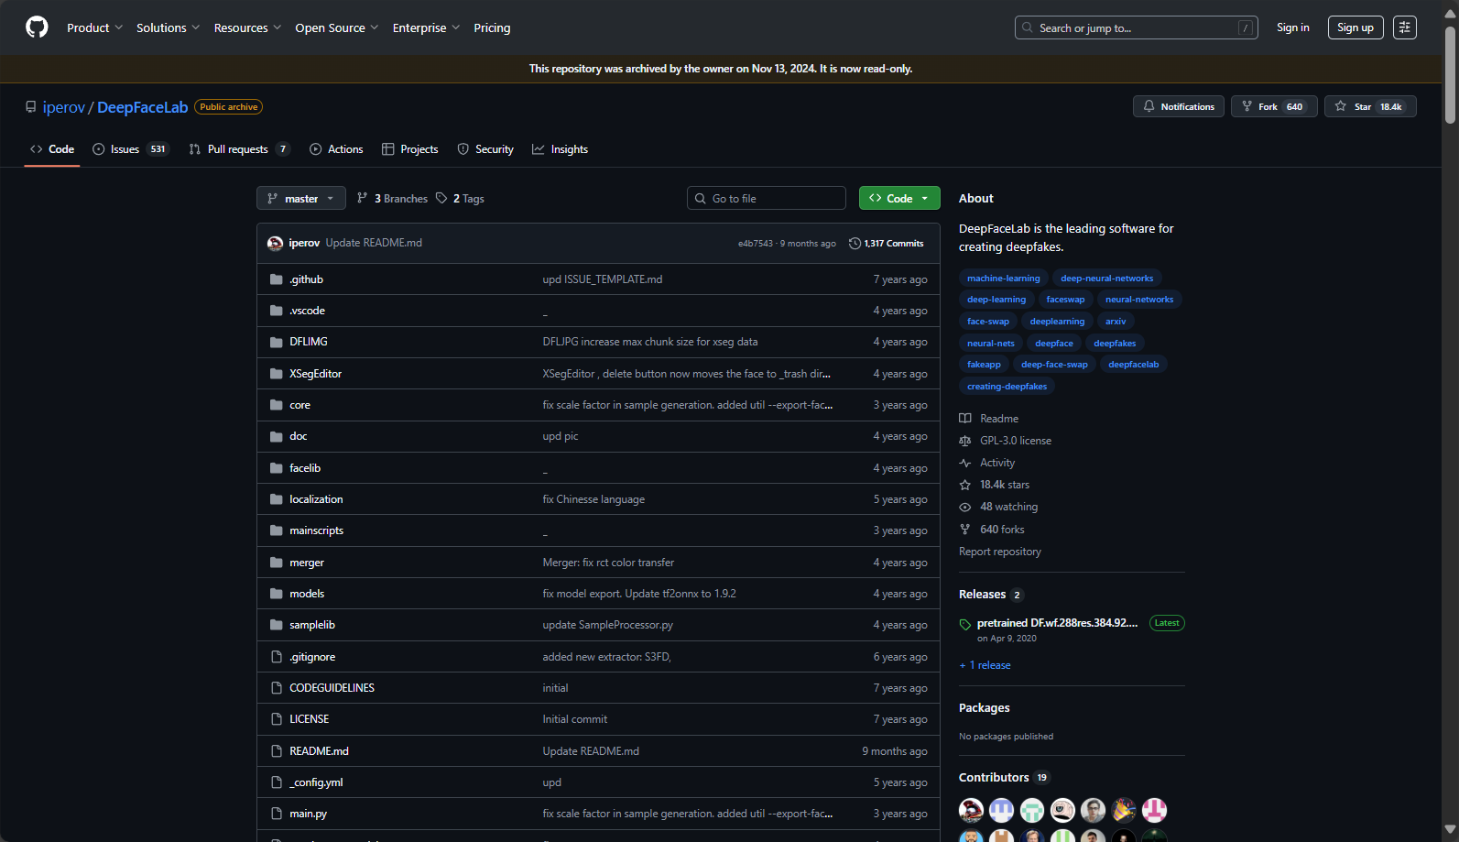This screenshot has height=842, width=1459.
Task: Expand the Solutions menu
Action: [168, 27]
